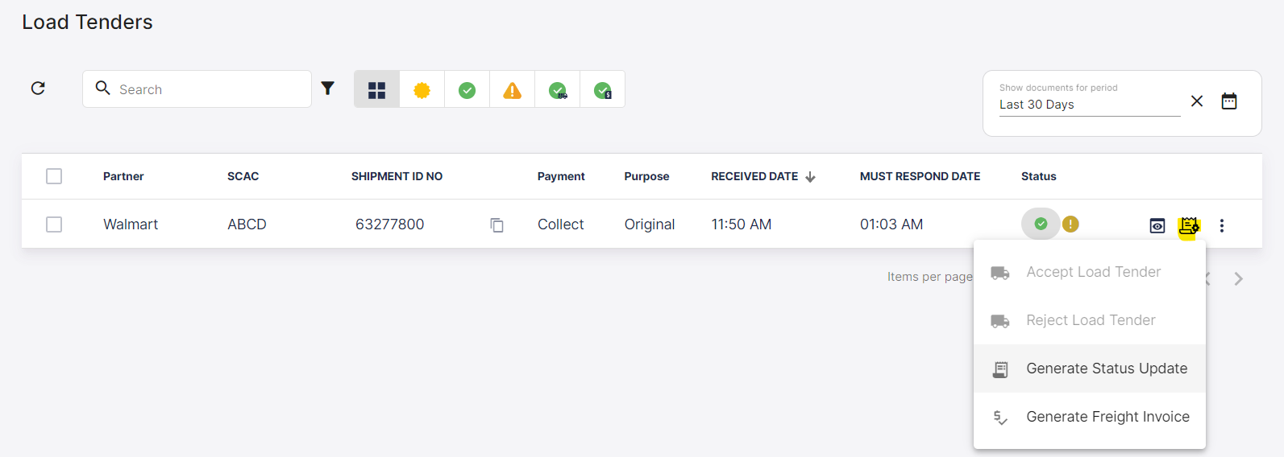The width and height of the screenshot is (1284, 457).
Task: Filter by new yellow badge status
Action: pos(422,89)
